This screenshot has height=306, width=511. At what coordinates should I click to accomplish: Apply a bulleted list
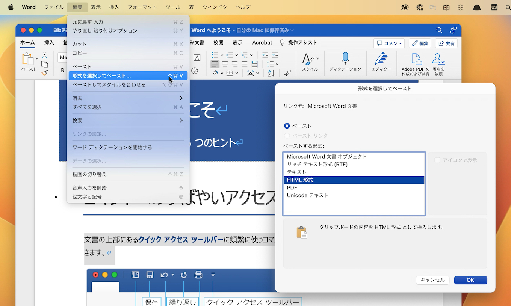[215, 55]
